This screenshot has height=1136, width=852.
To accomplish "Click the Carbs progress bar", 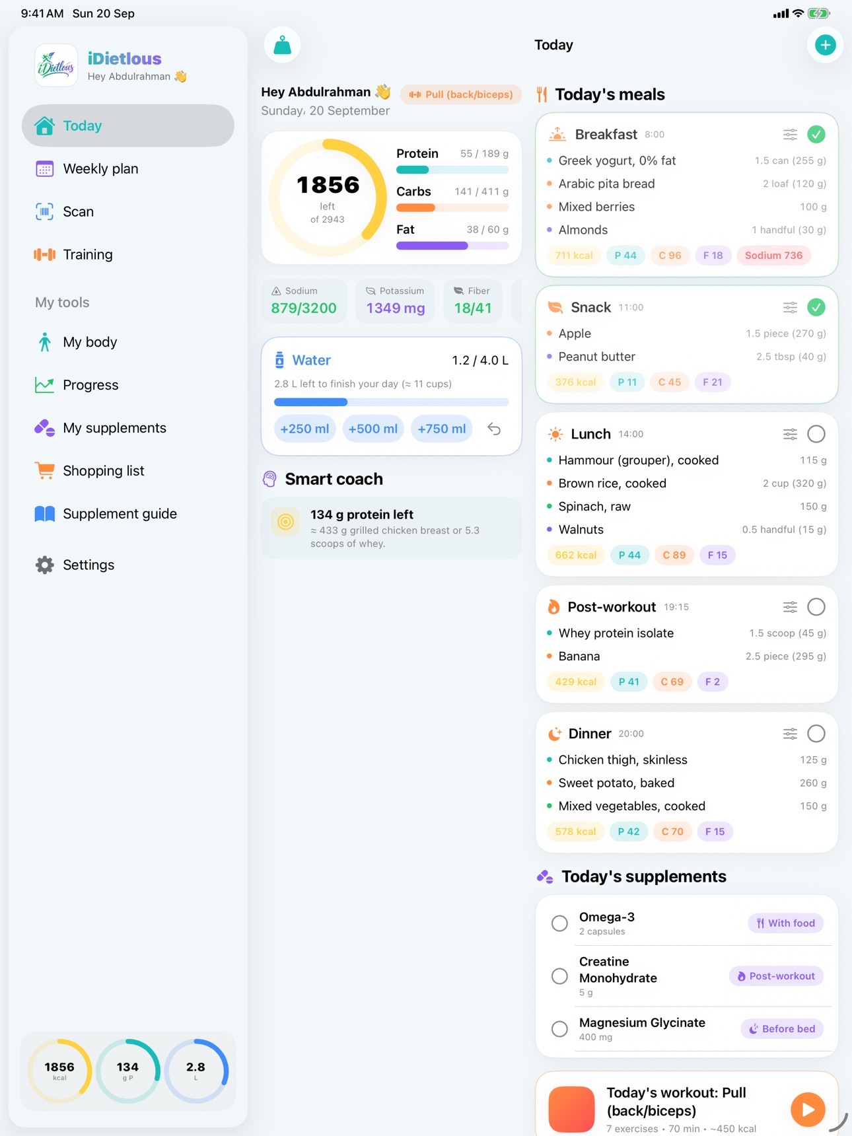I will click(452, 208).
